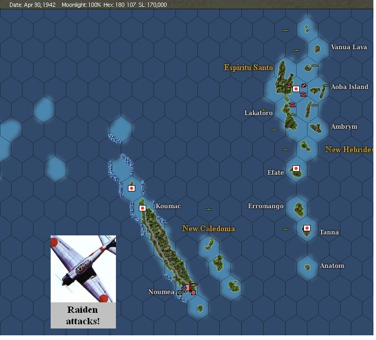Screen dimensions: 376x340
Task: Click the yellow ship icon west of Efate's neighboring islet
Action: tap(286, 150)
